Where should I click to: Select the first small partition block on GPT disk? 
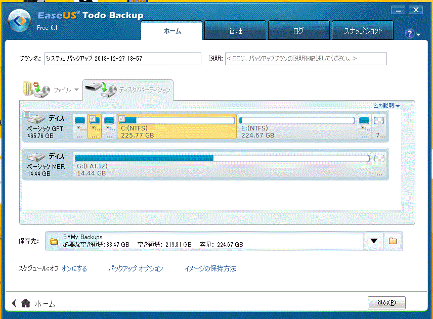(x=80, y=127)
